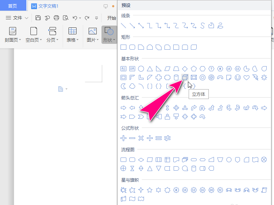
Task: Insert a horizontal text box shape
Action: click(x=123, y=69)
